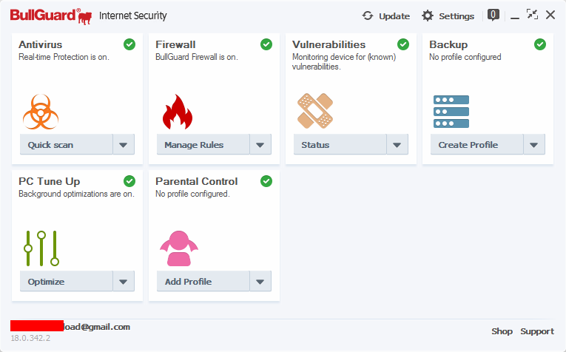Click the red flame Firewall icon
The height and width of the screenshot is (352, 566).
pyautogui.click(x=178, y=112)
